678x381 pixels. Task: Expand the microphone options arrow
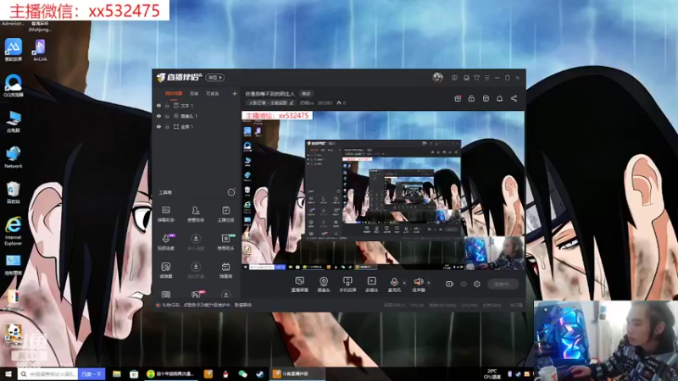[x=404, y=283]
